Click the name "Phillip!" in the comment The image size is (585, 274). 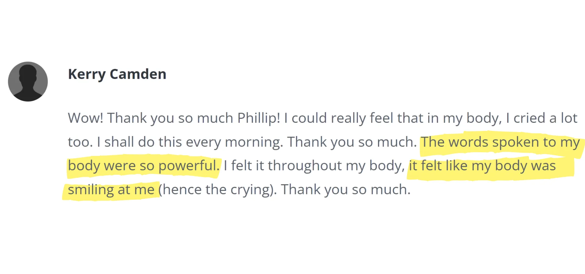(x=259, y=118)
